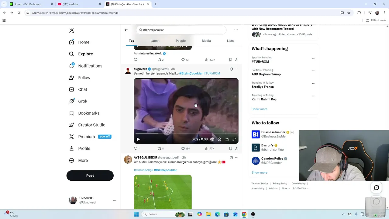The height and width of the screenshot is (219, 389).
Task: Repost the cuguvera post with 11 reposts
Action: pyautogui.click(x=161, y=148)
